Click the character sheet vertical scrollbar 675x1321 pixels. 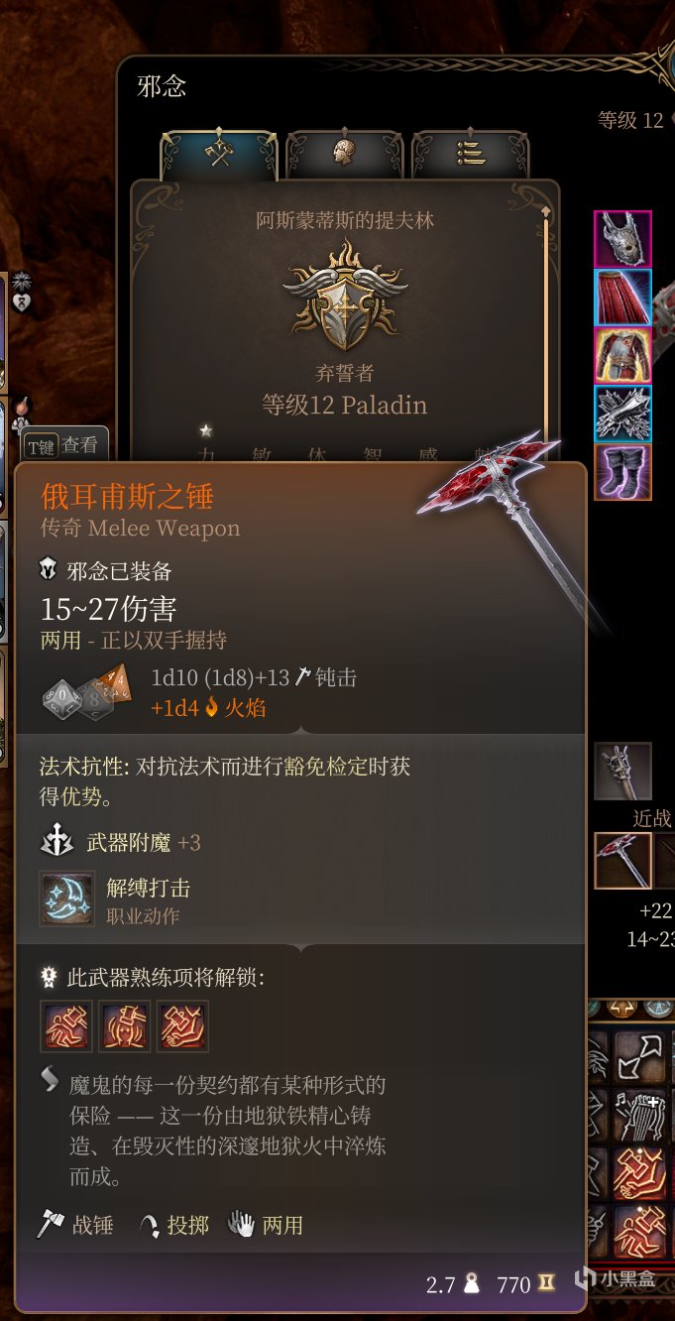545,327
